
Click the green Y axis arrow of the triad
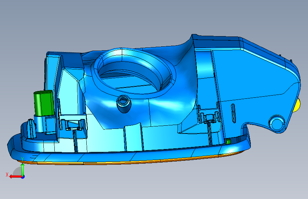coord(23,170)
